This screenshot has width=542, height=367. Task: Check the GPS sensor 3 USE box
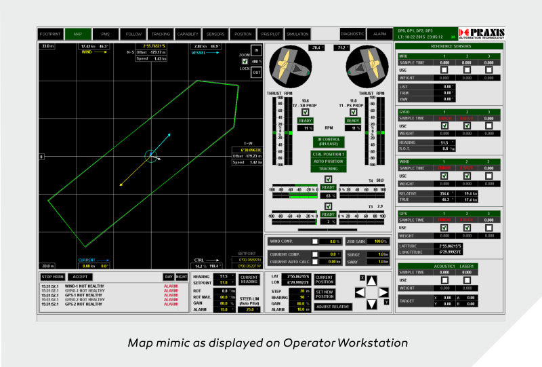coord(488,228)
